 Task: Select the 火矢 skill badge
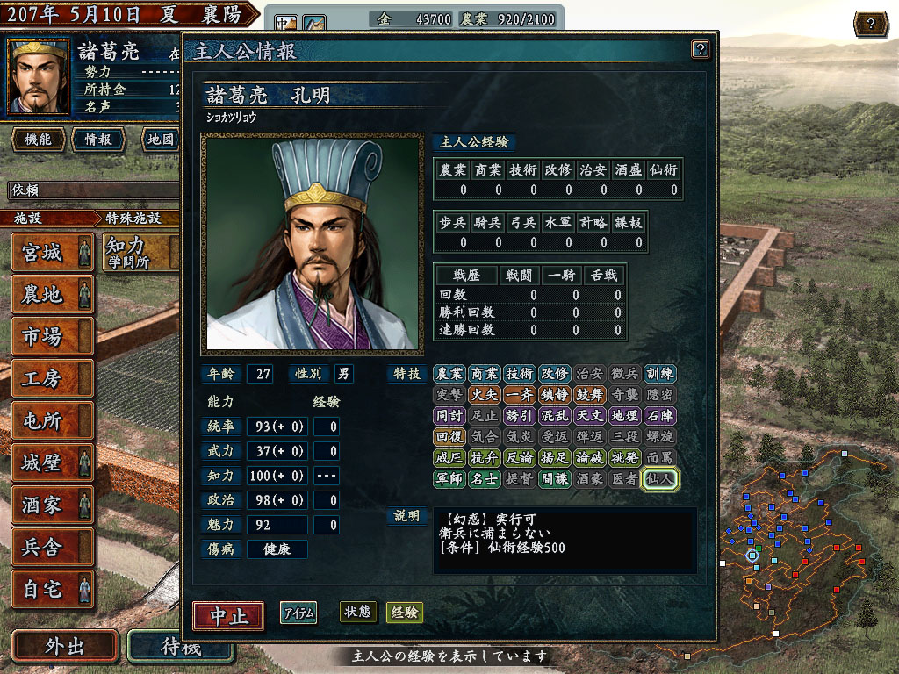point(485,394)
